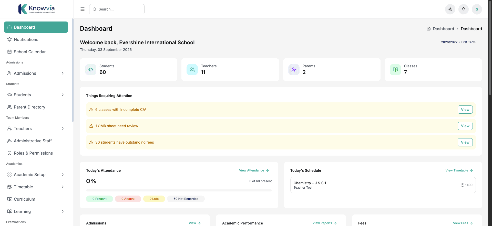Click the Roles & Permissions shield icon
The height and width of the screenshot is (226, 492).
click(x=9, y=153)
